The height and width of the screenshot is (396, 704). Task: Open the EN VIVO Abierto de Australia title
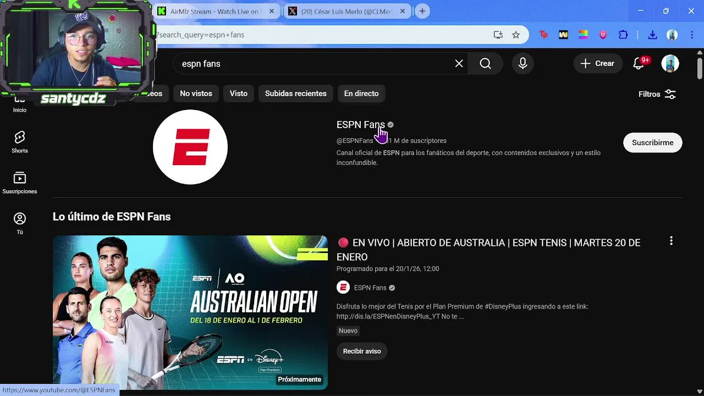488,250
